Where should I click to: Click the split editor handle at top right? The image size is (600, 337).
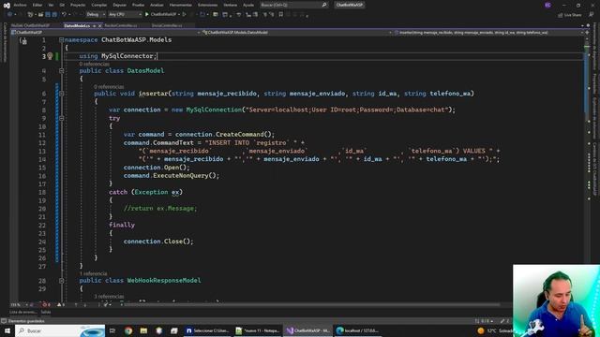[587, 33]
